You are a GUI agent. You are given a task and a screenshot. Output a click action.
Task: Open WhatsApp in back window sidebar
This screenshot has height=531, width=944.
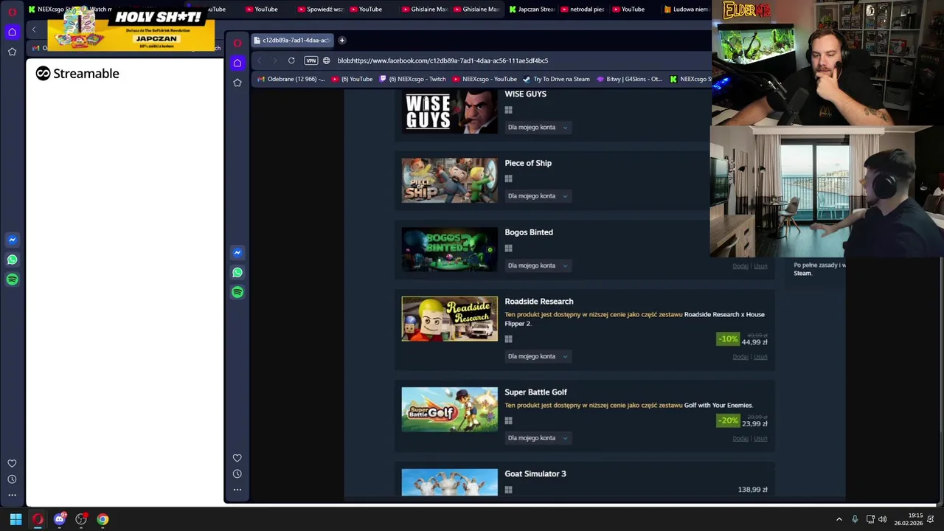click(x=12, y=260)
